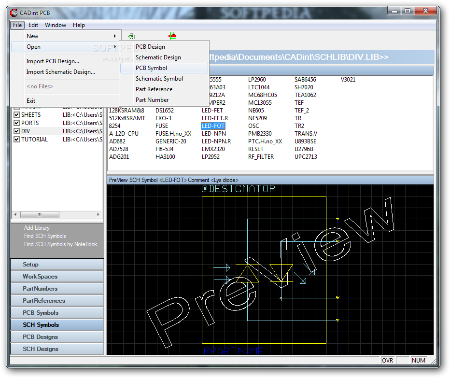Open the Edit menu

pyautogui.click(x=33, y=25)
